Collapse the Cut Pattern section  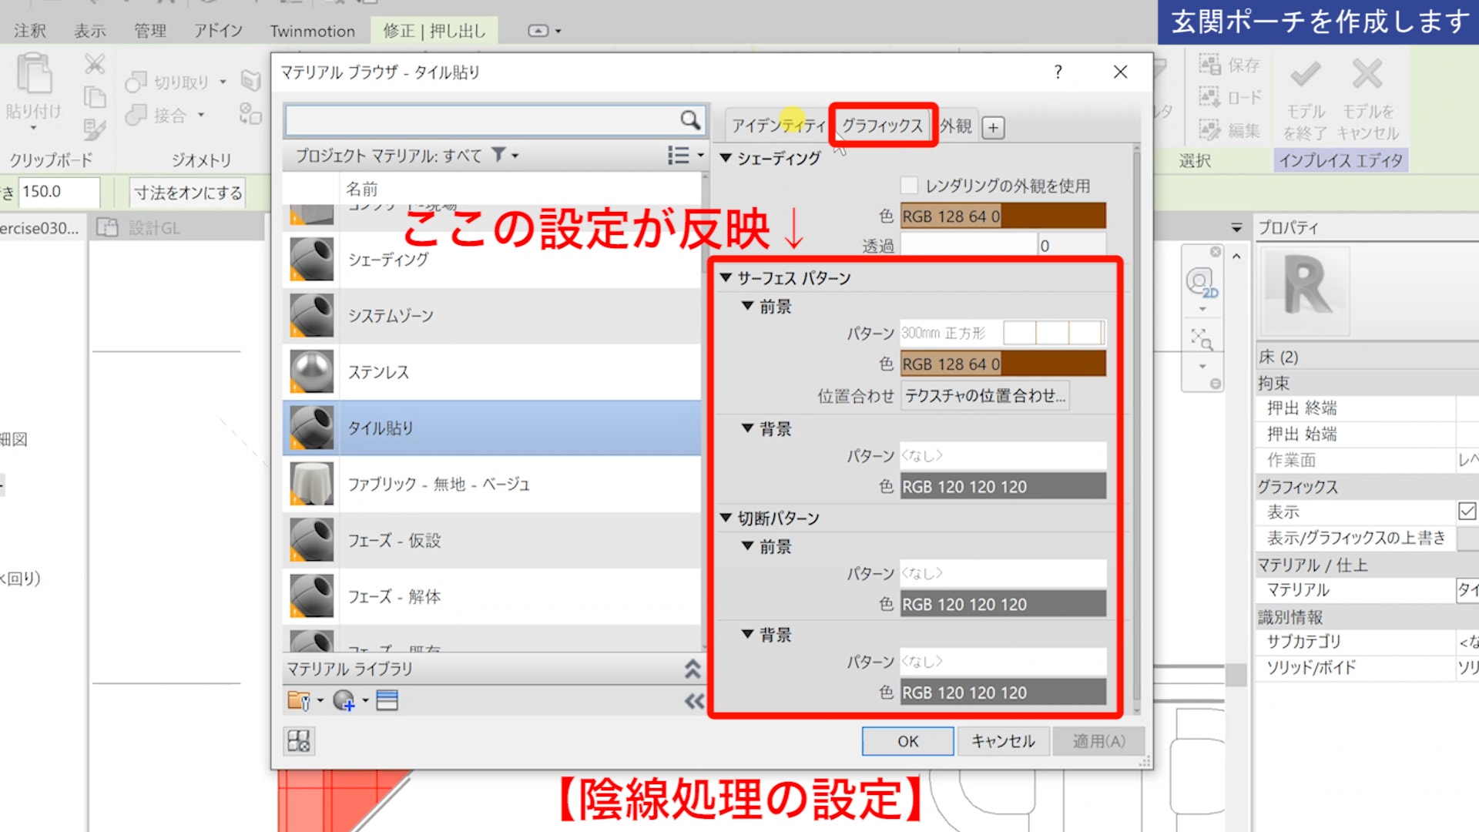[726, 518]
